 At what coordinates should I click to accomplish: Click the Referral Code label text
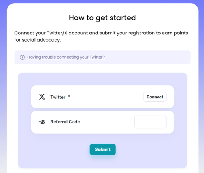pyautogui.click(x=65, y=122)
